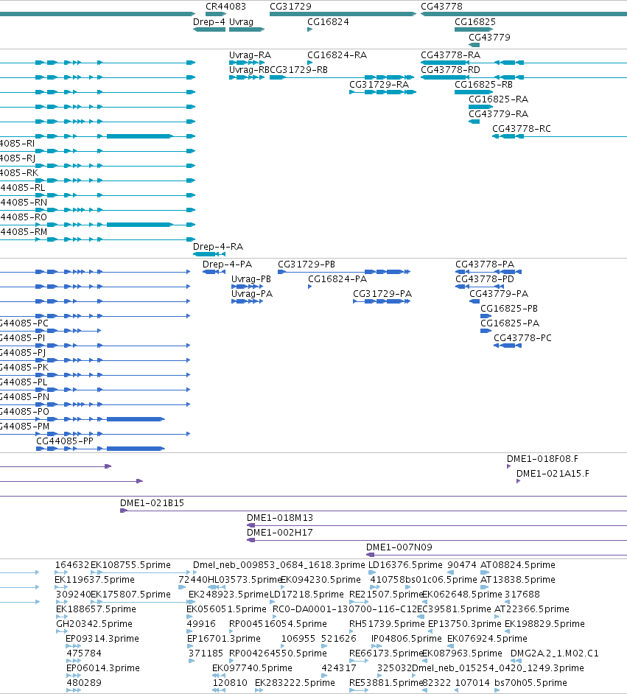The image size is (627, 694).
Task: Select protein CG43779-PA
Action: 499,294
